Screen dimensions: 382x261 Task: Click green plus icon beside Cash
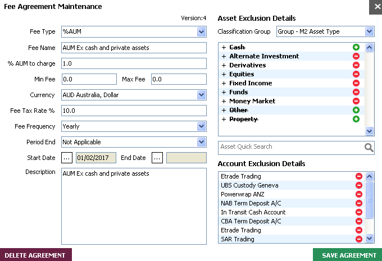click(356, 48)
